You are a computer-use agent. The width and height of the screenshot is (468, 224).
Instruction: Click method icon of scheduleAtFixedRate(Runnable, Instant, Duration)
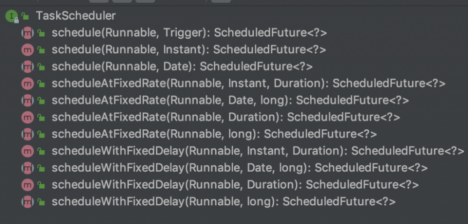[28, 84]
